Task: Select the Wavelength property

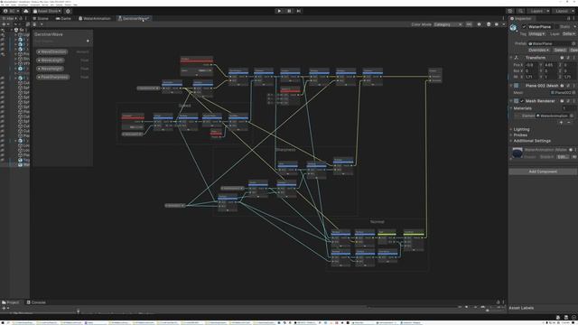Action: (51, 60)
